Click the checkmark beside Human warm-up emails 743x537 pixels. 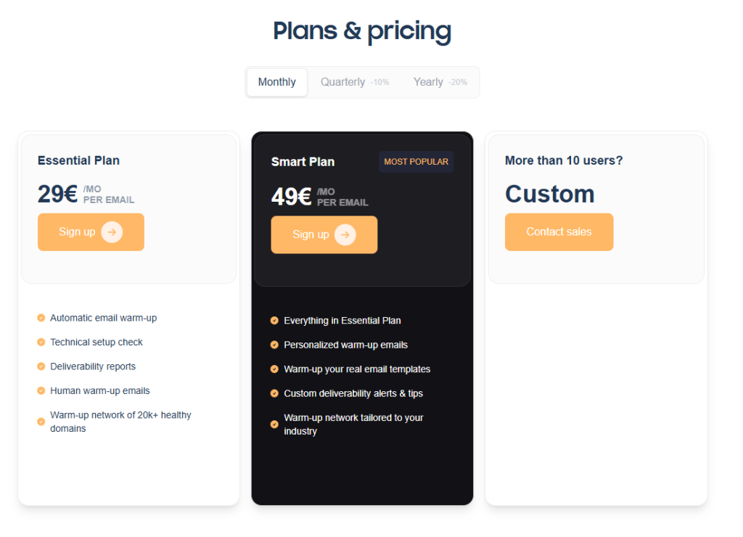[x=40, y=390]
